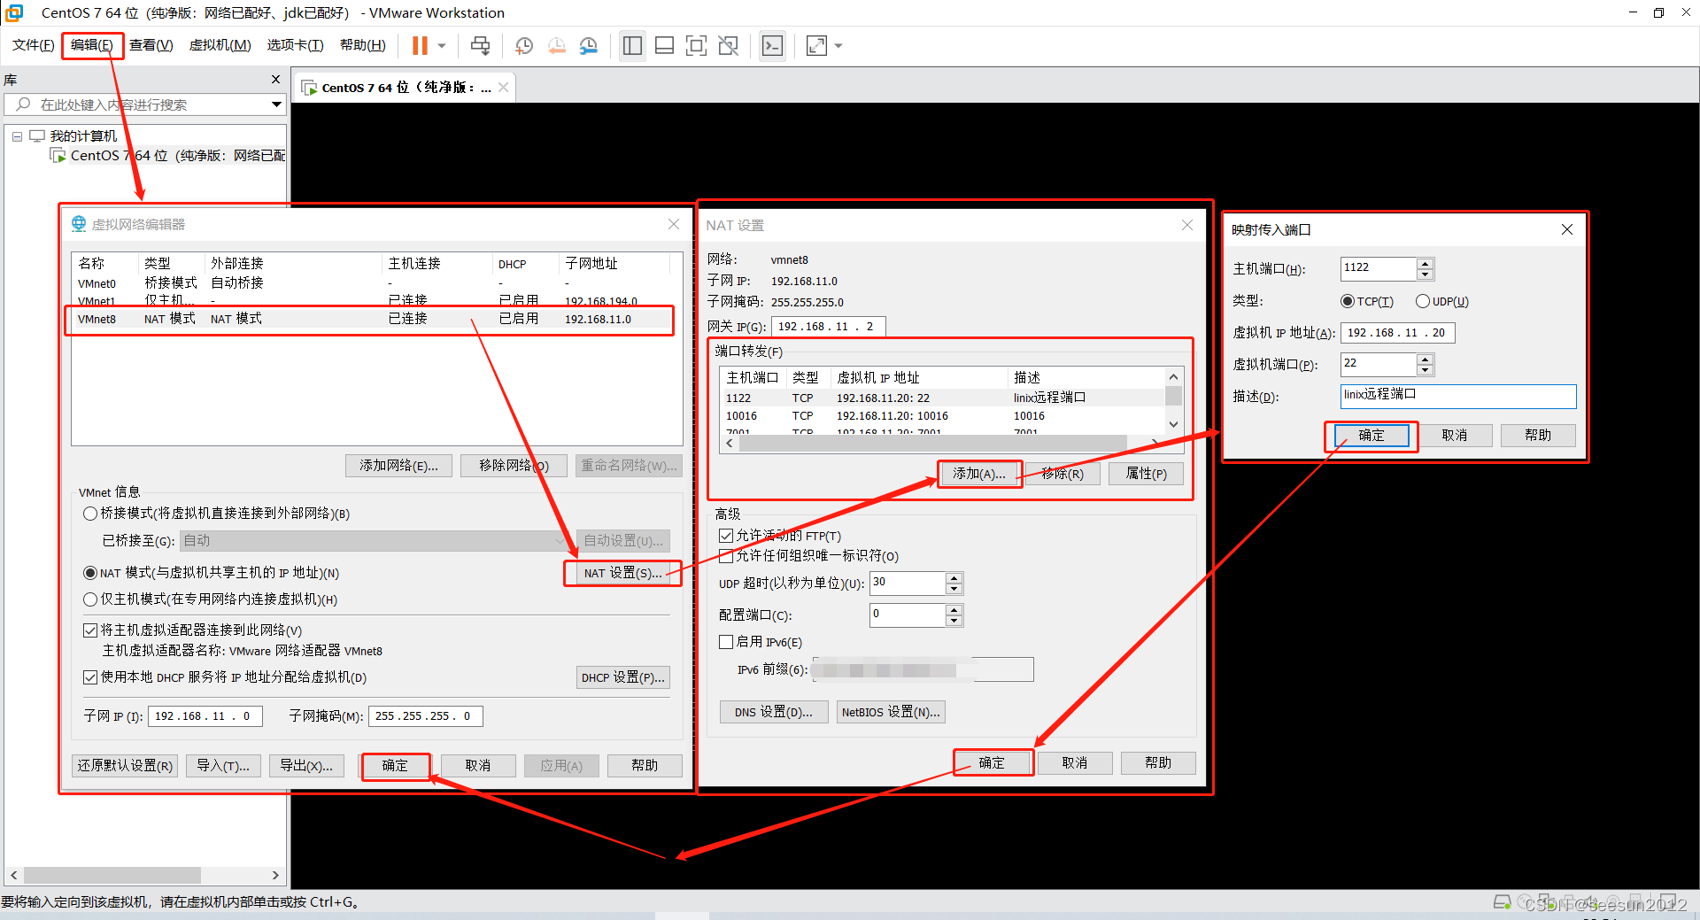Viewport: 1700px width, 920px height.
Task: Toggle allow any organizationally unique identifier checkbox
Action: pos(726,556)
